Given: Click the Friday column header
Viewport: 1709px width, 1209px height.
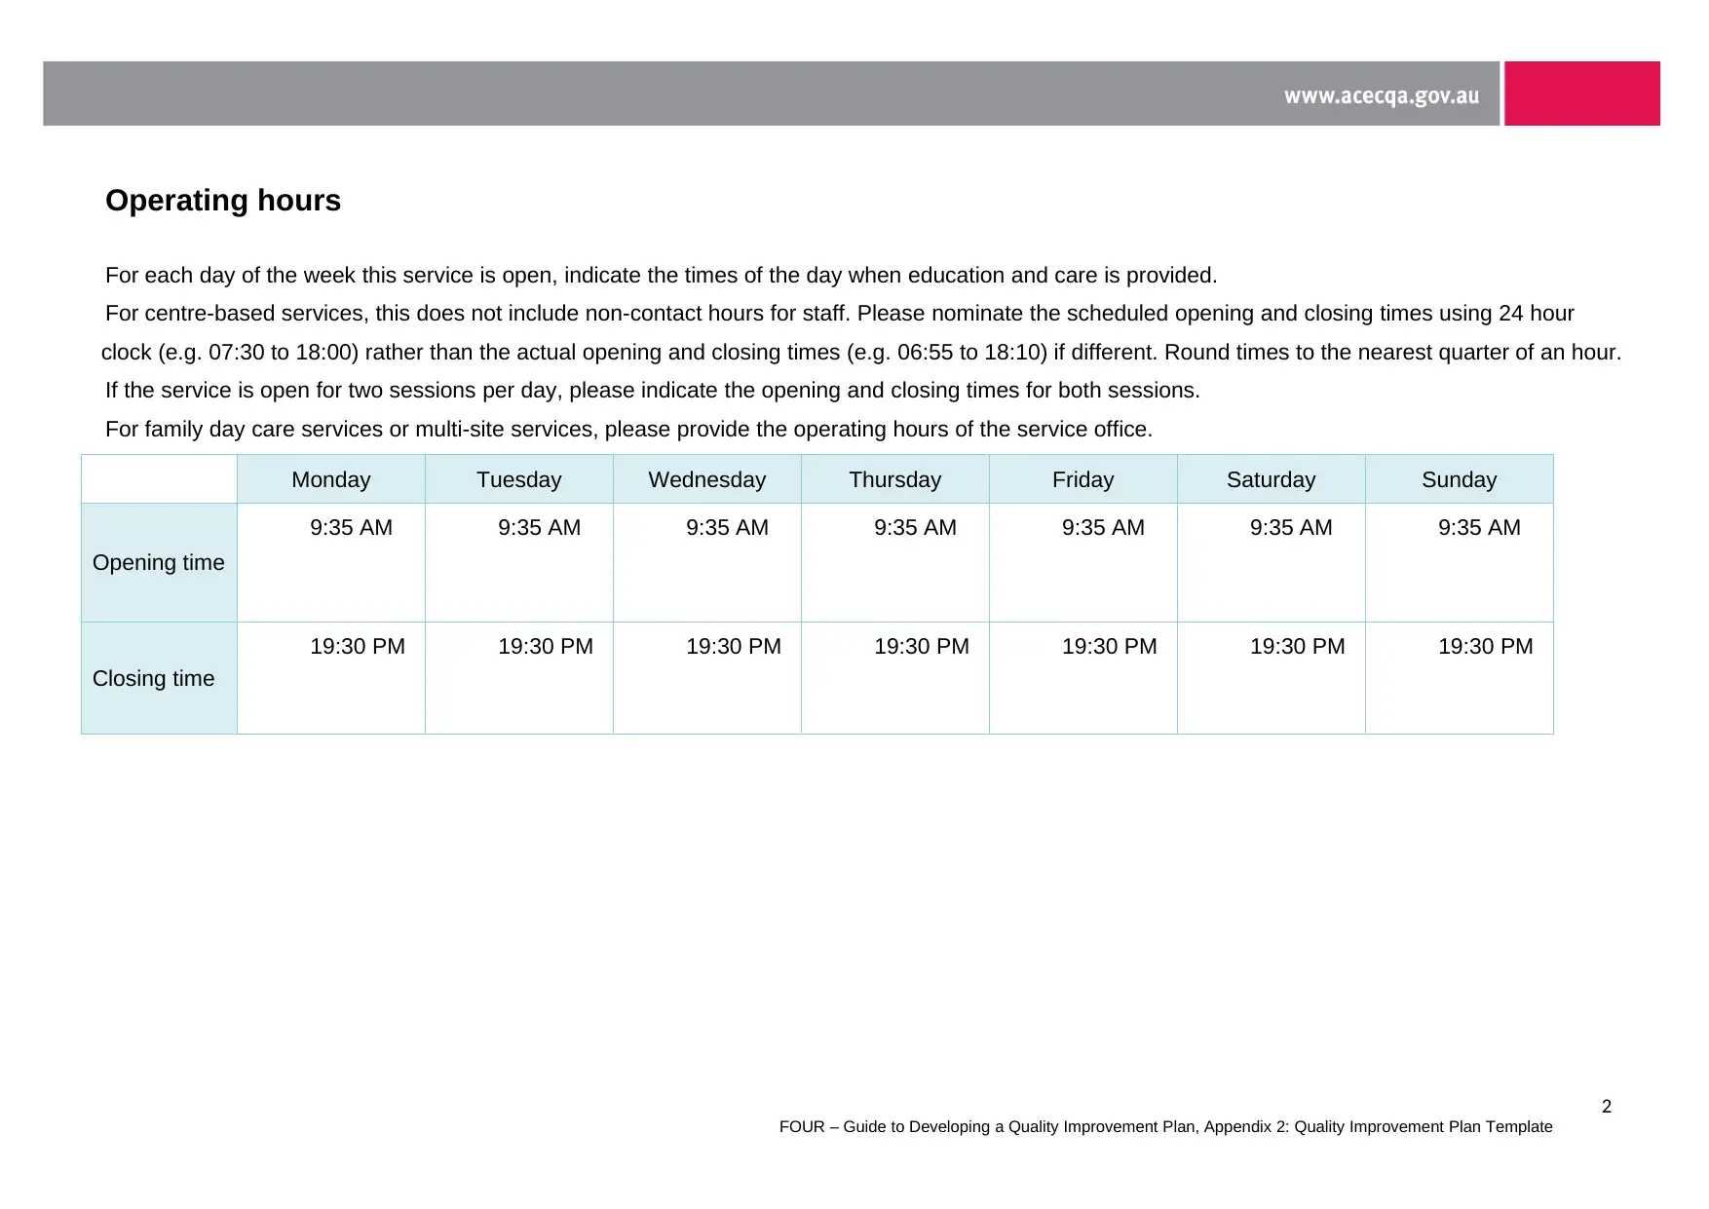Looking at the screenshot, I should click(1083, 479).
